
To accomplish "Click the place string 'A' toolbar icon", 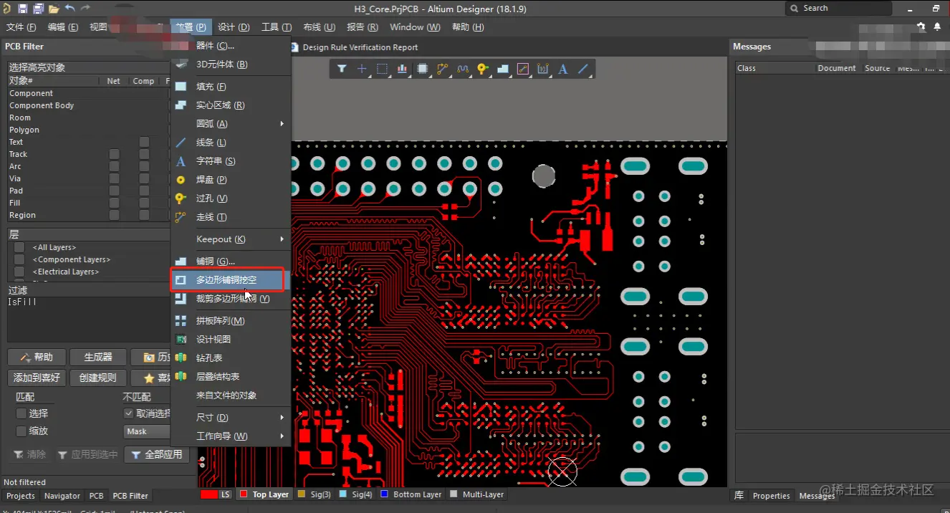I will click(563, 69).
